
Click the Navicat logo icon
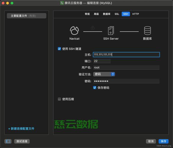tap(74, 30)
